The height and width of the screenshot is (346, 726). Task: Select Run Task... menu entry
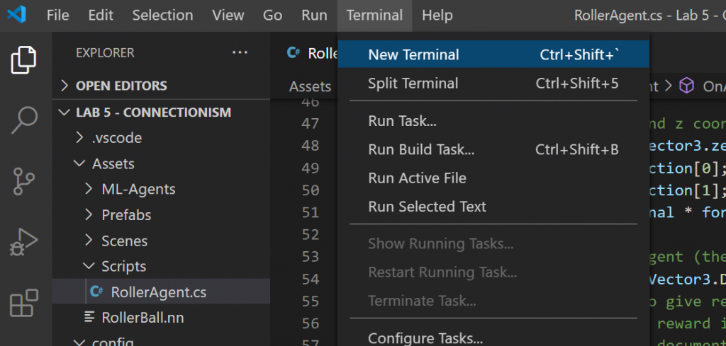[x=493, y=121]
